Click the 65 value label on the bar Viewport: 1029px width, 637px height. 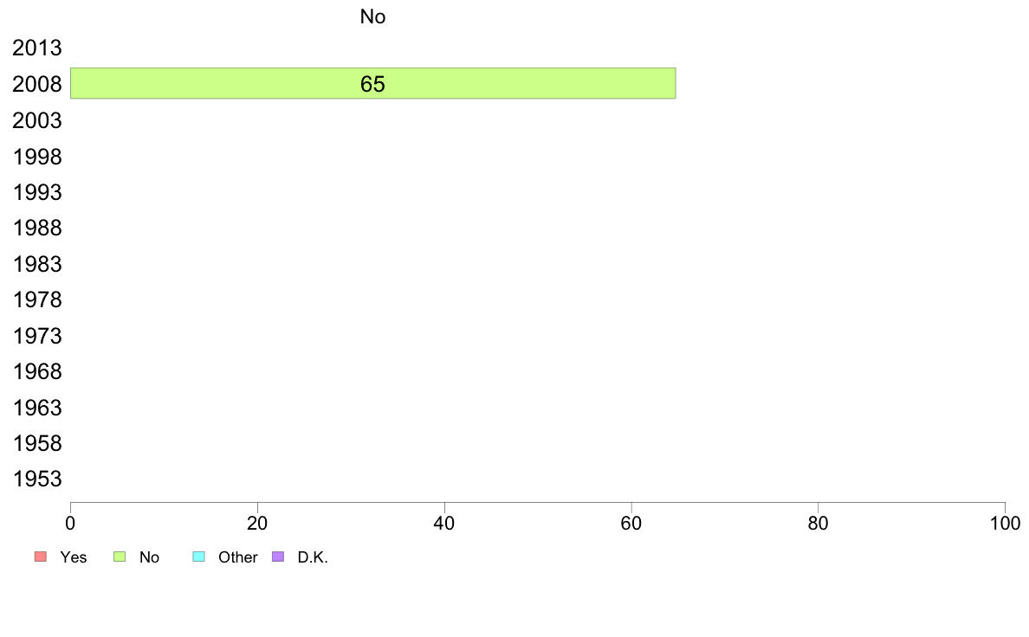tap(372, 84)
